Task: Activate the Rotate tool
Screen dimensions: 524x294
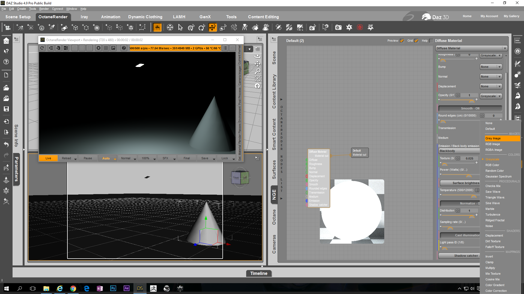Action: click(x=202, y=27)
